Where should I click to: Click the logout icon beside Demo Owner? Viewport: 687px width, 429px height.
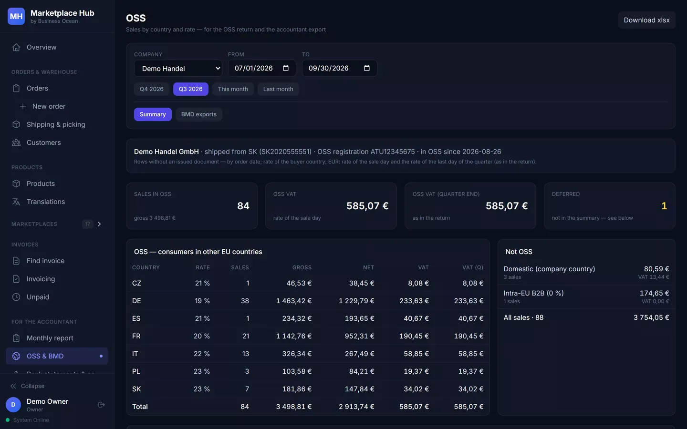pos(102,405)
